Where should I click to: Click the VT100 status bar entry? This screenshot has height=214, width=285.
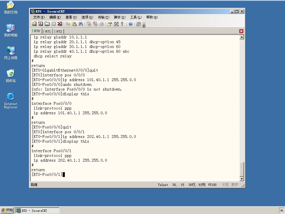(212, 185)
